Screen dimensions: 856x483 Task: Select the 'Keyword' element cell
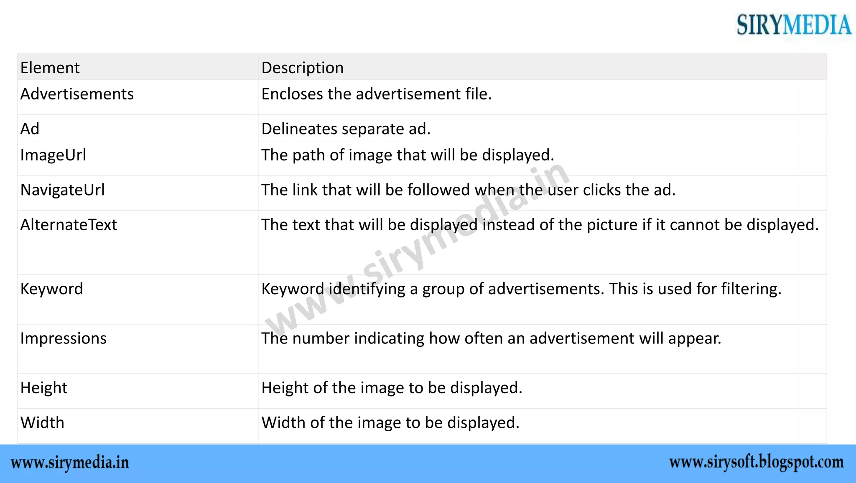[138, 299]
